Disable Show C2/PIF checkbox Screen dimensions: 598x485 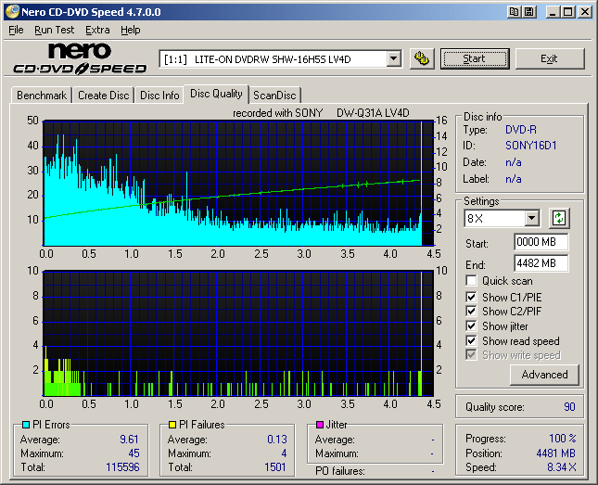471,311
